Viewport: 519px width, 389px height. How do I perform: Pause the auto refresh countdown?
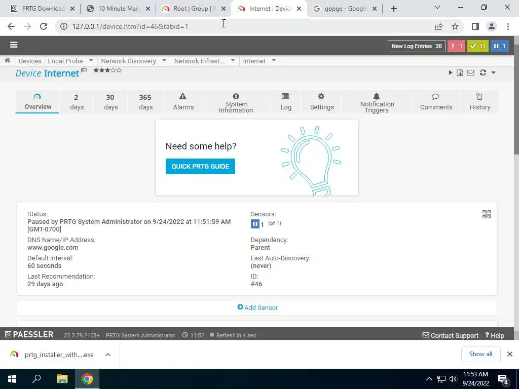click(x=212, y=335)
